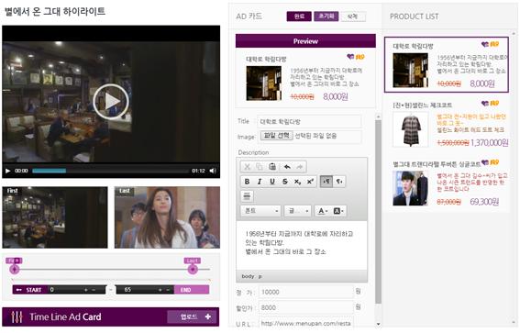Viewport: 520px width, 333px height.
Task: Mute the video with speaker icon
Action: tap(213, 171)
